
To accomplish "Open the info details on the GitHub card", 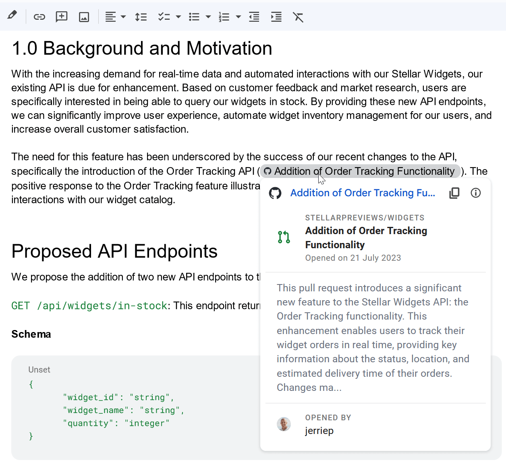I will pos(475,193).
